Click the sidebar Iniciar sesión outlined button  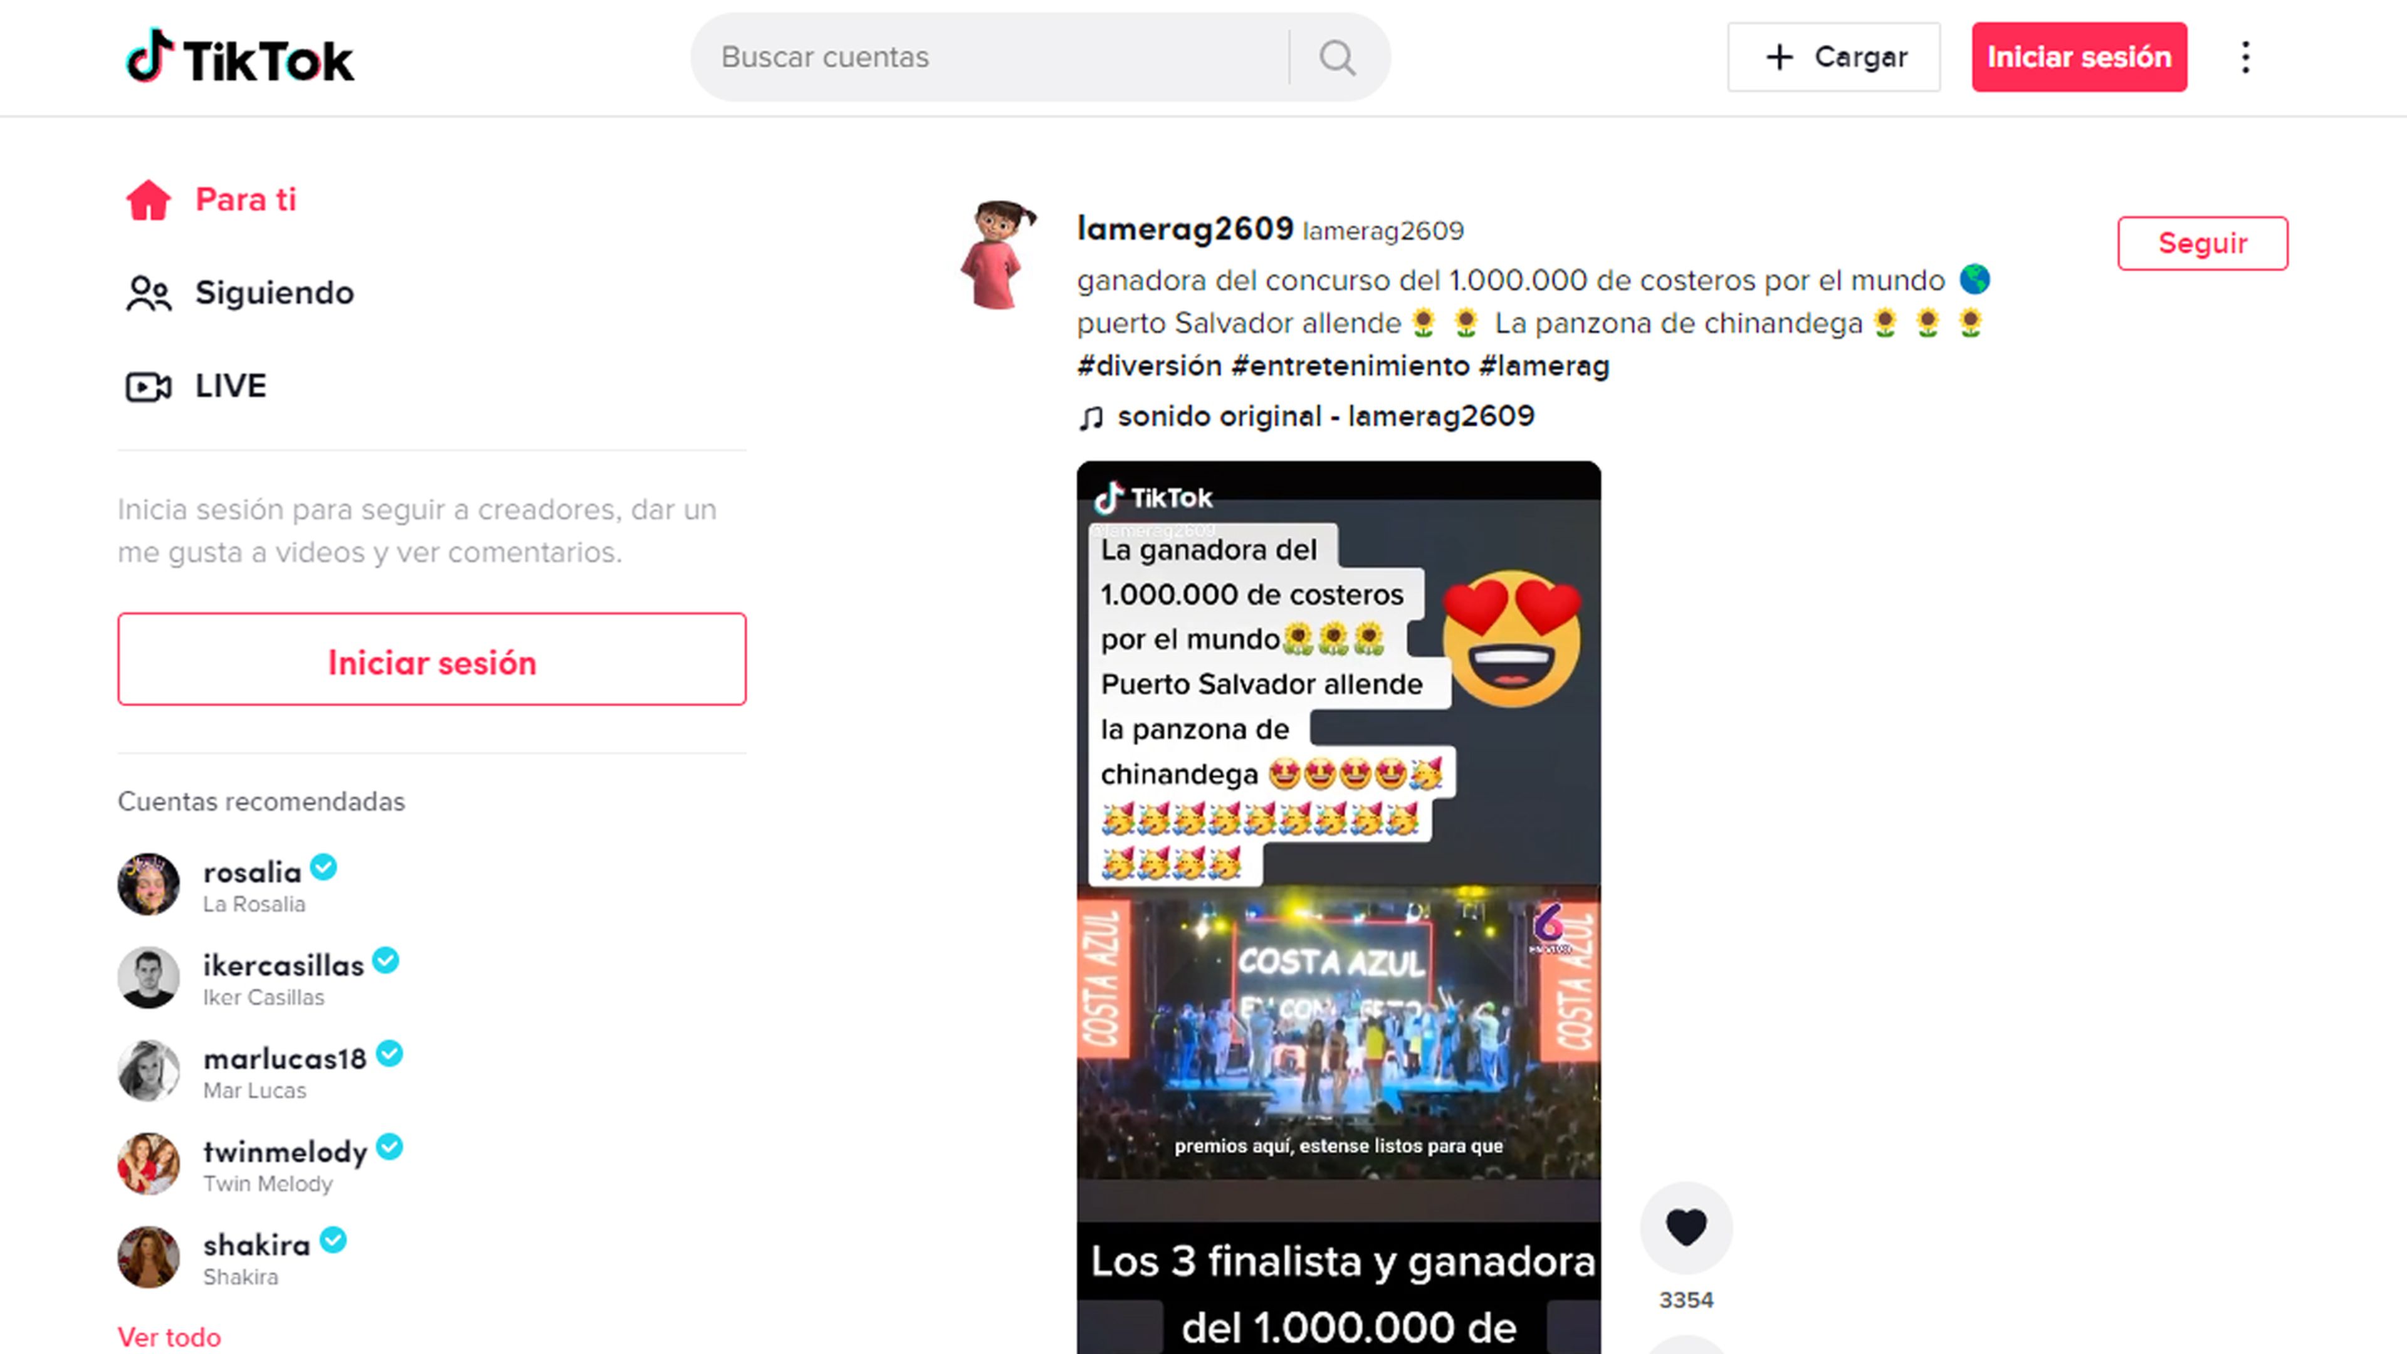point(432,659)
